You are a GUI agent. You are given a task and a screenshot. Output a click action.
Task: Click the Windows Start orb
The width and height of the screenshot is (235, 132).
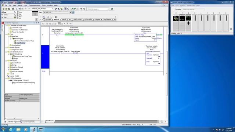[3, 129]
